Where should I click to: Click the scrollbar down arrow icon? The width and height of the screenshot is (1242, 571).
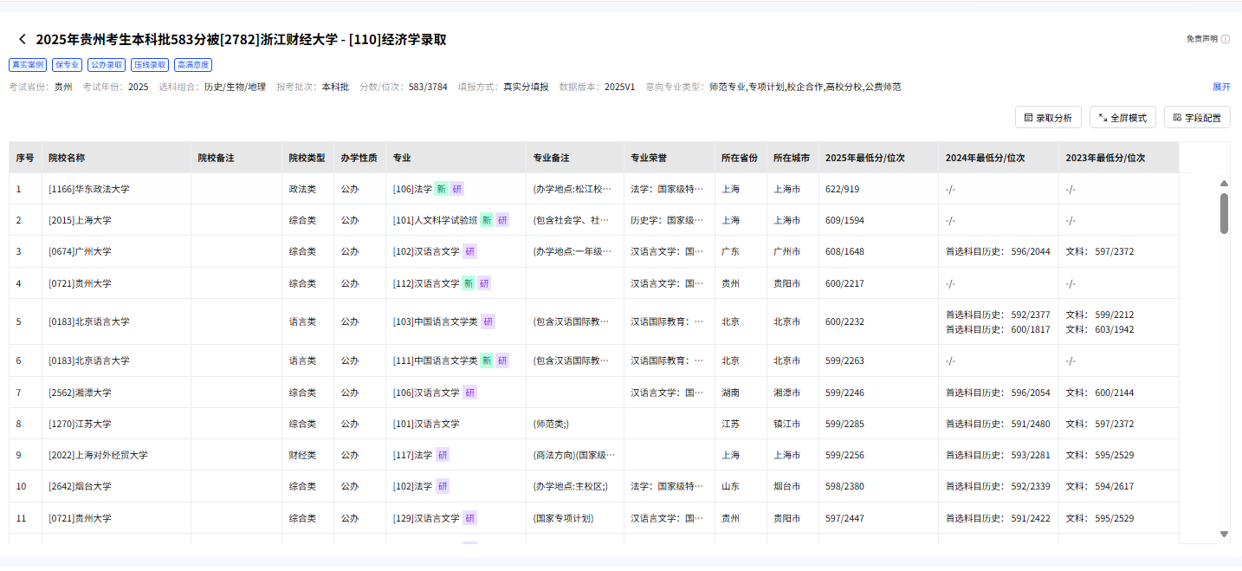tap(1223, 534)
